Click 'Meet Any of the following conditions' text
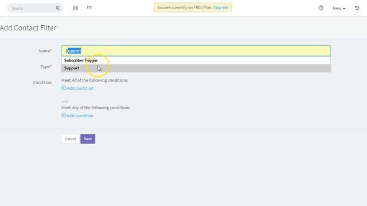The width and height of the screenshot is (367, 206). click(96, 108)
